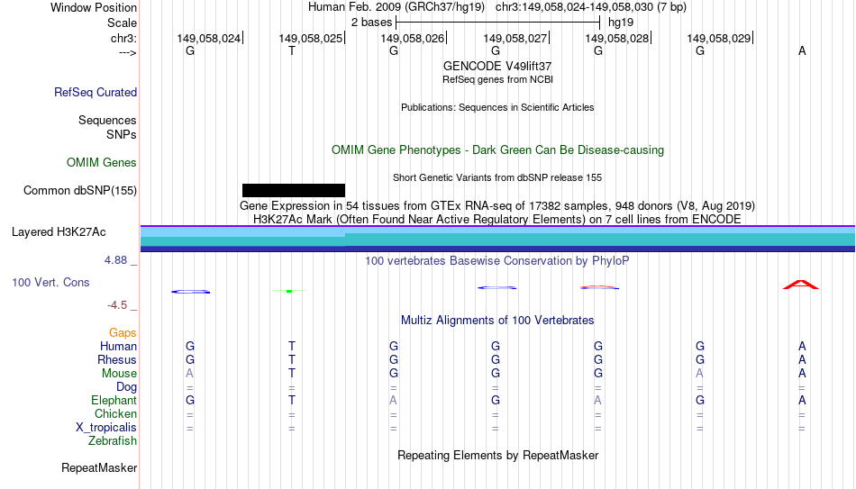856x489 pixels.
Task: Click the 100 vertebrates Basewise Conservation title
Action: pyautogui.click(x=497, y=261)
